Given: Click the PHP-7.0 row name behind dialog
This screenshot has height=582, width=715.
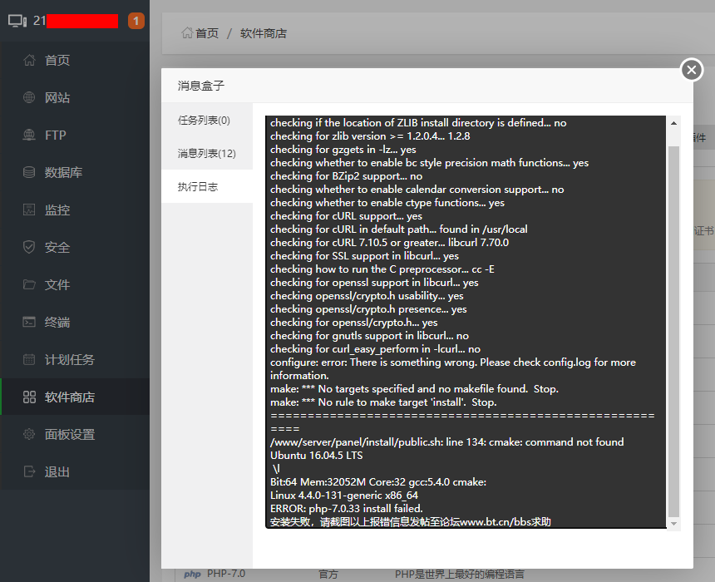Looking at the screenshot, I should click(x=226, y=574).
